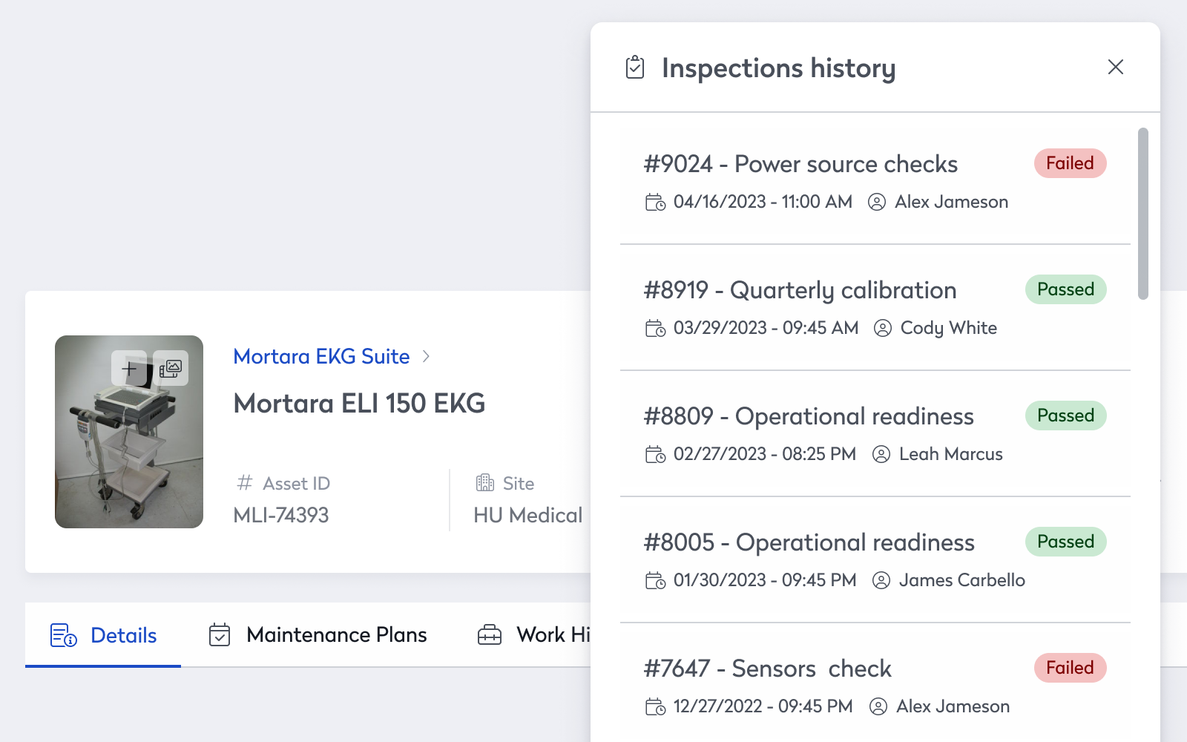
Task: Click the Asset ID hash icon
Action: [x=244, y=483]
